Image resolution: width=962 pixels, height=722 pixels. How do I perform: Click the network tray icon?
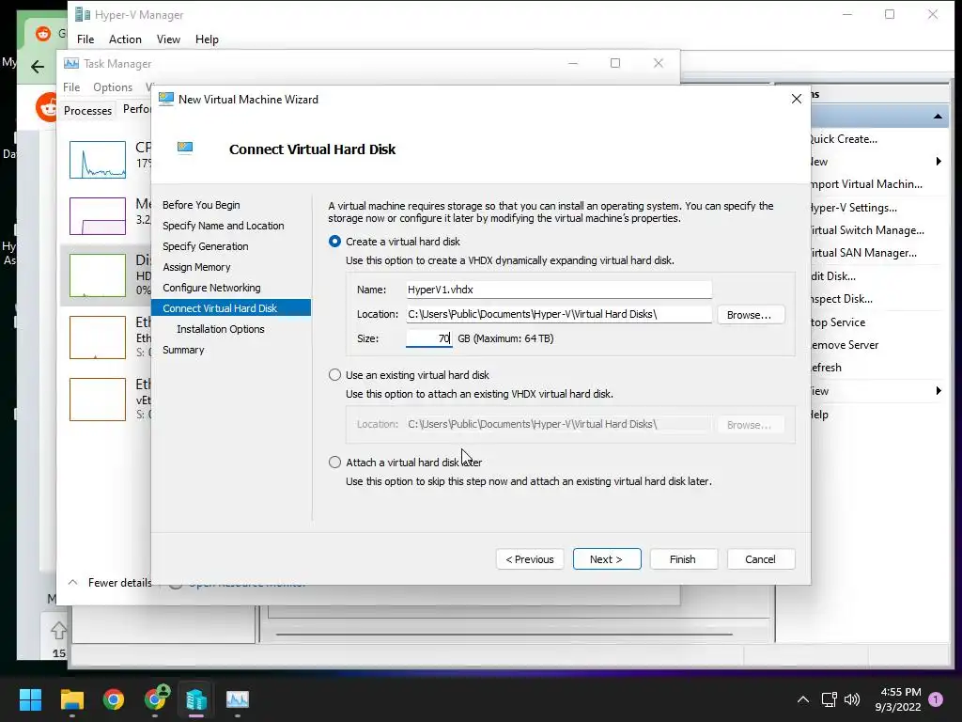[x=829, y=699]
